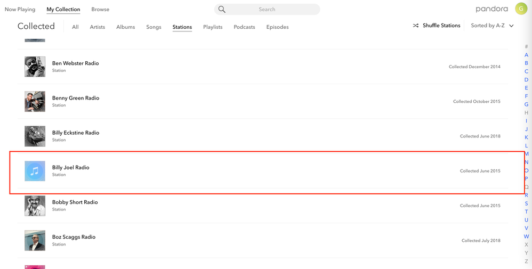Open the Bobby Short Radio station link
Viewport: 532px width, 269px height.
[x=75, y=202]
